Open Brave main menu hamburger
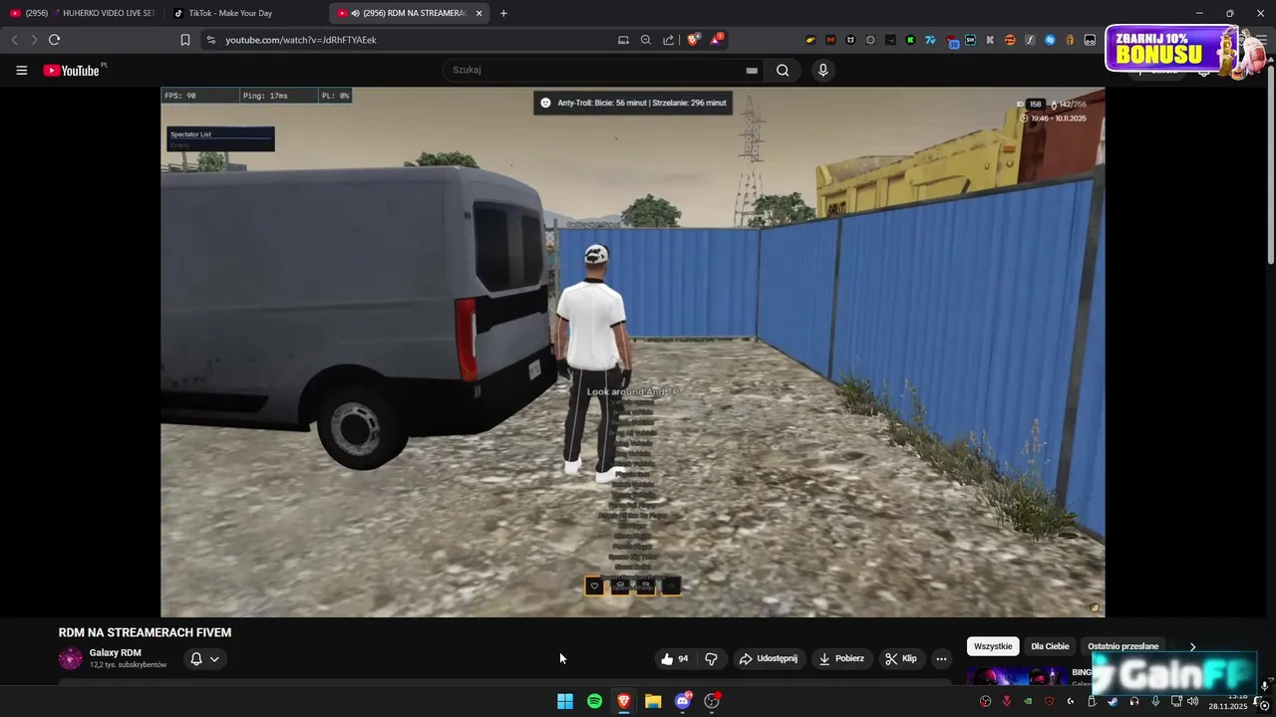 click(x=1261, y=40)
